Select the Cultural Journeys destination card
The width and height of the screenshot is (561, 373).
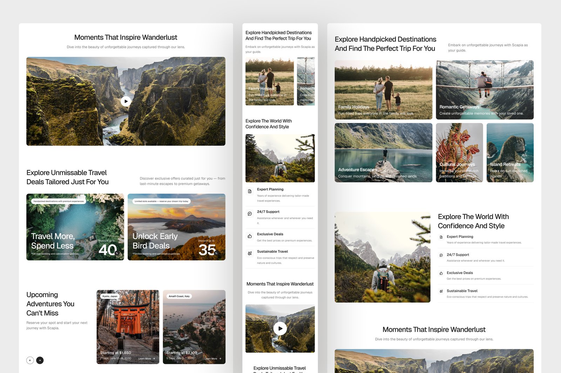(459, 153)
